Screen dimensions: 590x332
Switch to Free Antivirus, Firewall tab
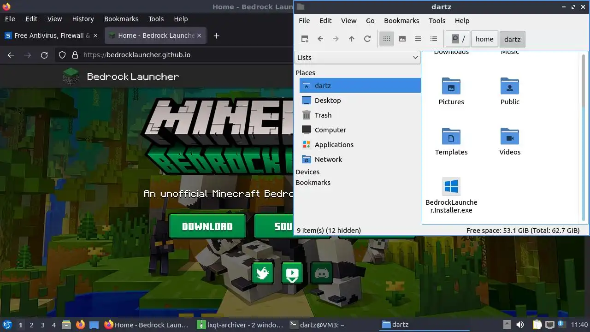tap(51, 36)
